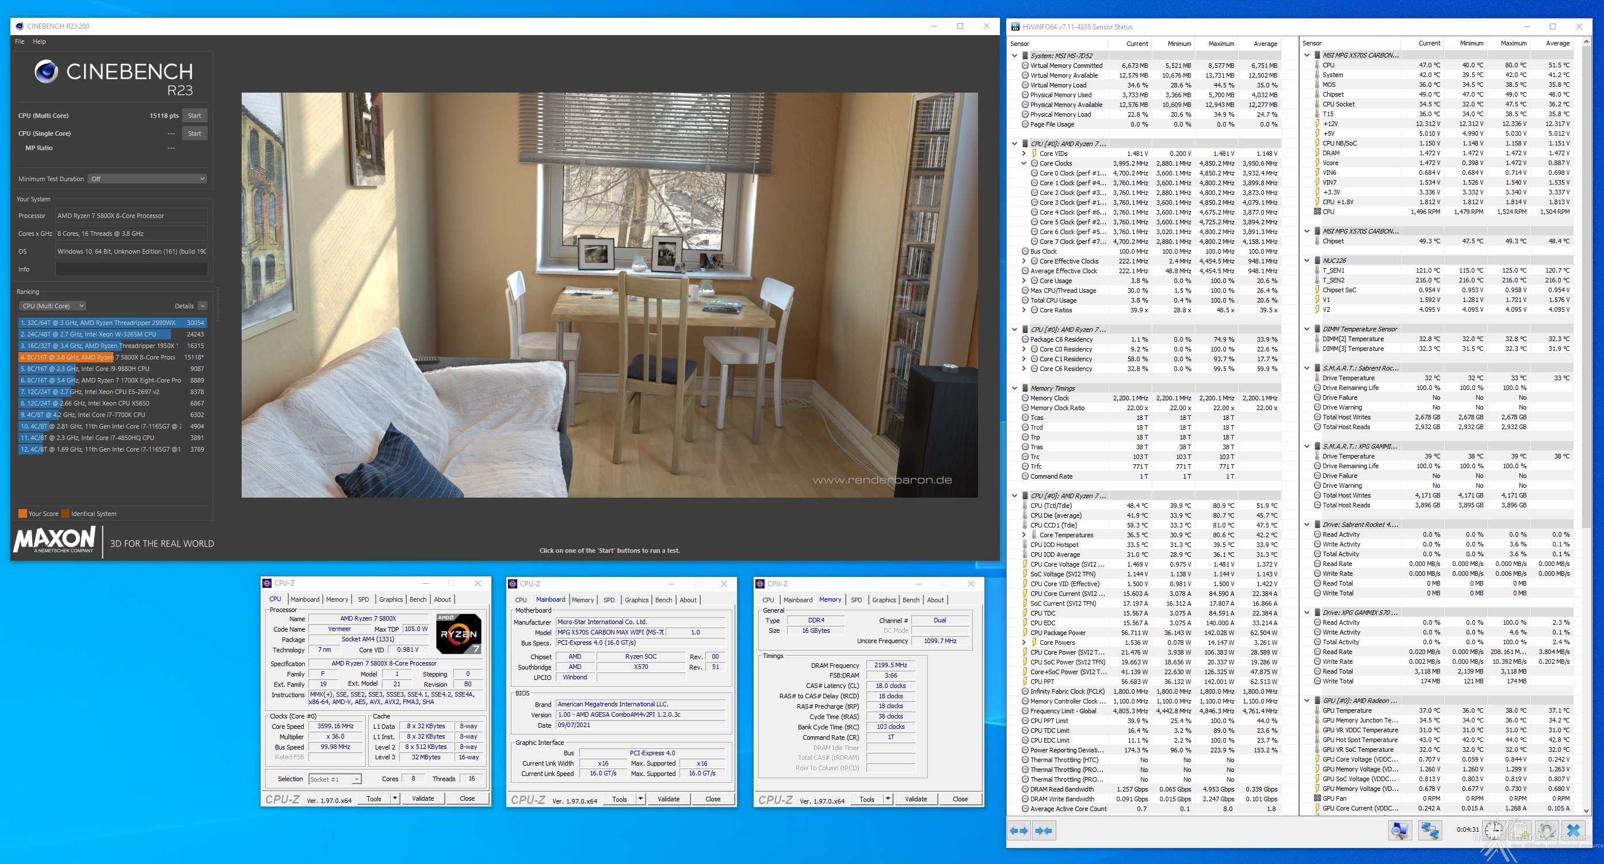Start the CPU (Multi Core) test
Screen dimensions: 1604x864
point(194,115)
